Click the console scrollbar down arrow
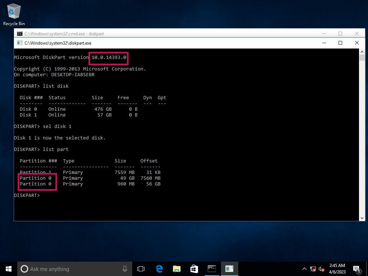This screenshot has width=368, height=276. (x=362, y=217)
